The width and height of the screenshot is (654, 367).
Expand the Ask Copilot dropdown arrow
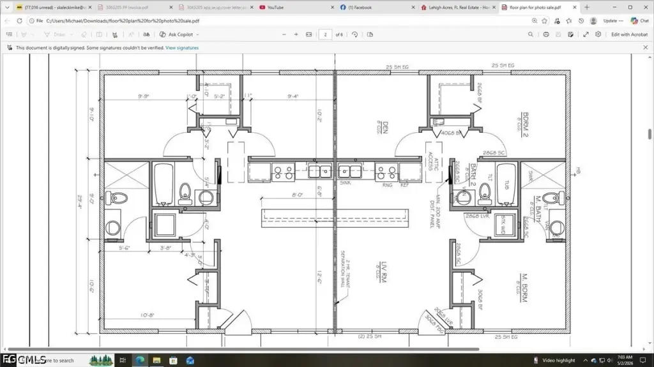(198, 34)
